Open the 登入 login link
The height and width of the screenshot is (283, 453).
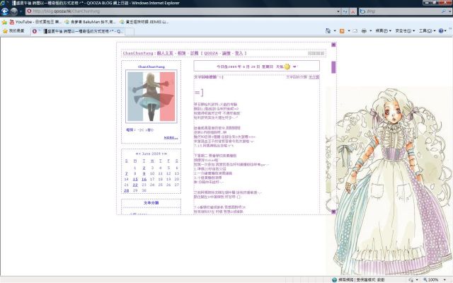point(239,54)
